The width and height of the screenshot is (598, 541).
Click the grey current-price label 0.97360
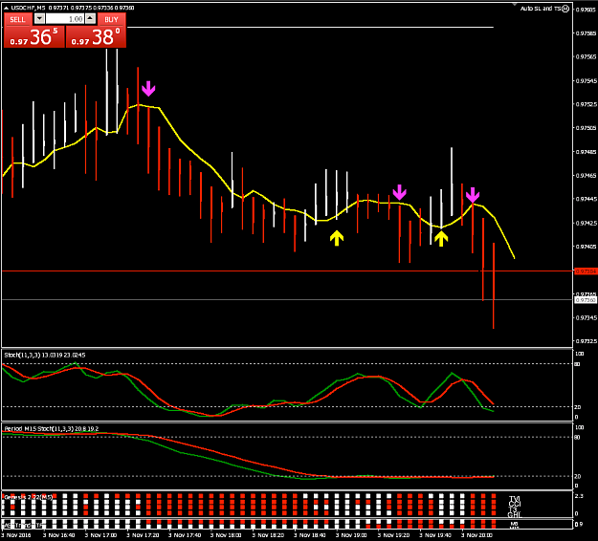click(x=586, y=300)
